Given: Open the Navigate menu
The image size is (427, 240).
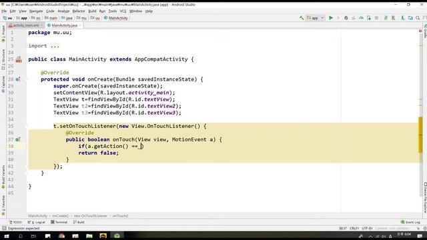Looking at the screenshot, I should pyautogui.click(x=36, y=11).
